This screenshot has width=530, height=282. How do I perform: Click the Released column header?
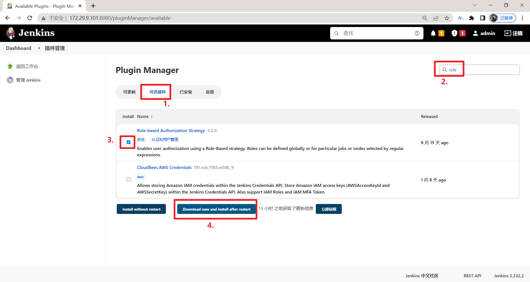[429, 117]
